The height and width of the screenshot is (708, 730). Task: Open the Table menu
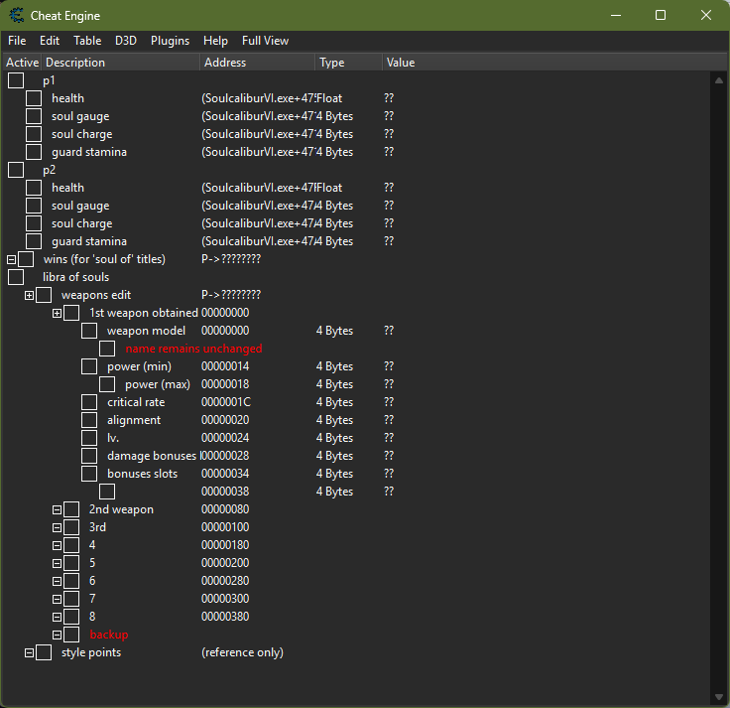87,41
